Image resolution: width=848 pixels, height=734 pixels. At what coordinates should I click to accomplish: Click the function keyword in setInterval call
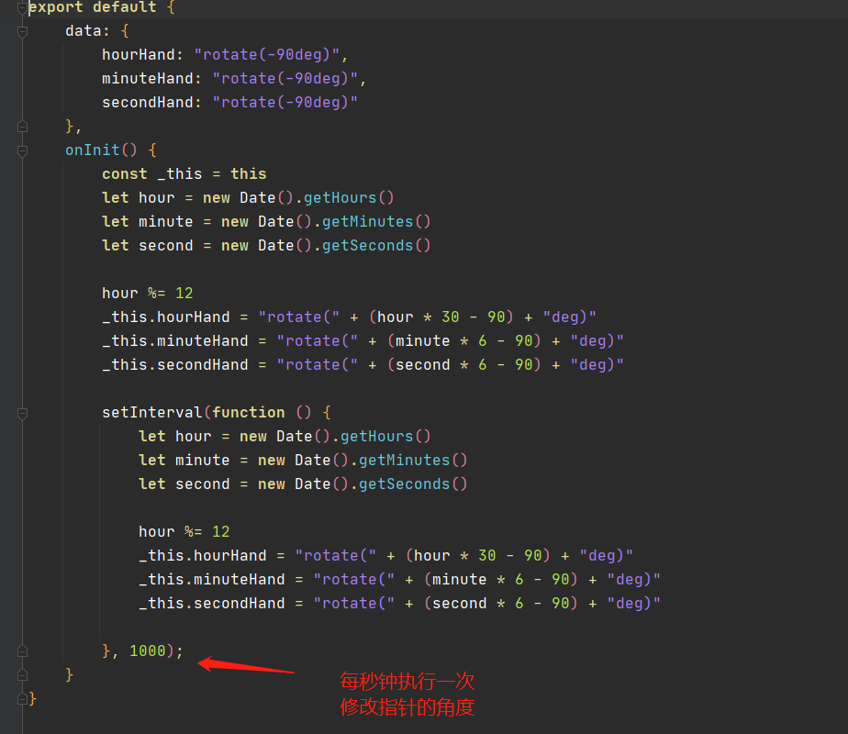pyautogui.click(x=248, y=412)
